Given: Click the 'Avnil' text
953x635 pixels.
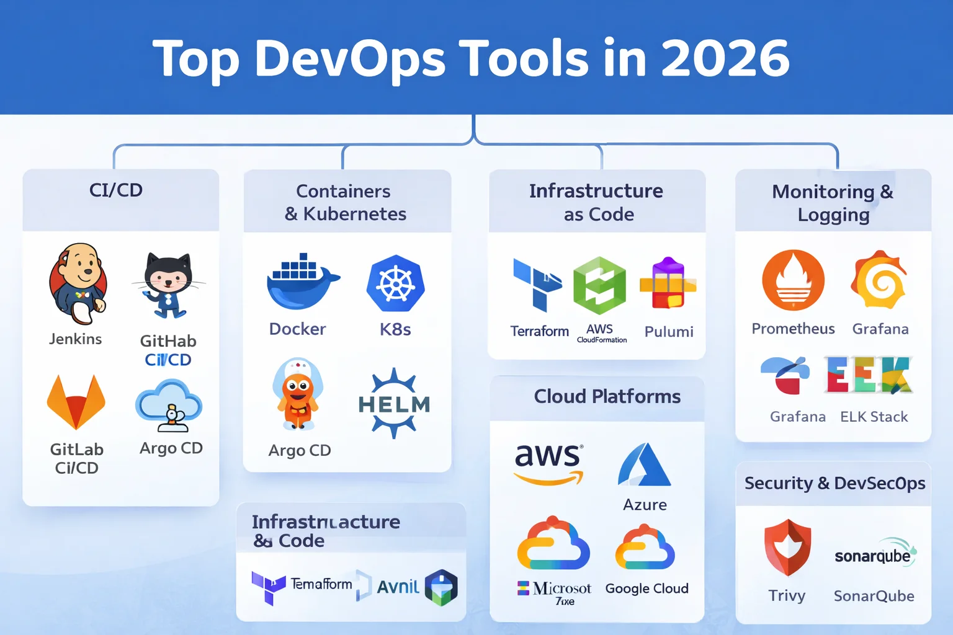Looking at the screenshot, I should click(x=398, y=587).
